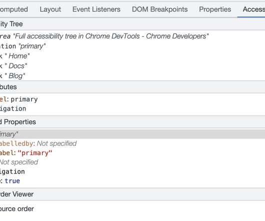The width and height of the screenshot is (265, 221).
Task: Select the Accessibility tab
Action: pos(254,9)
